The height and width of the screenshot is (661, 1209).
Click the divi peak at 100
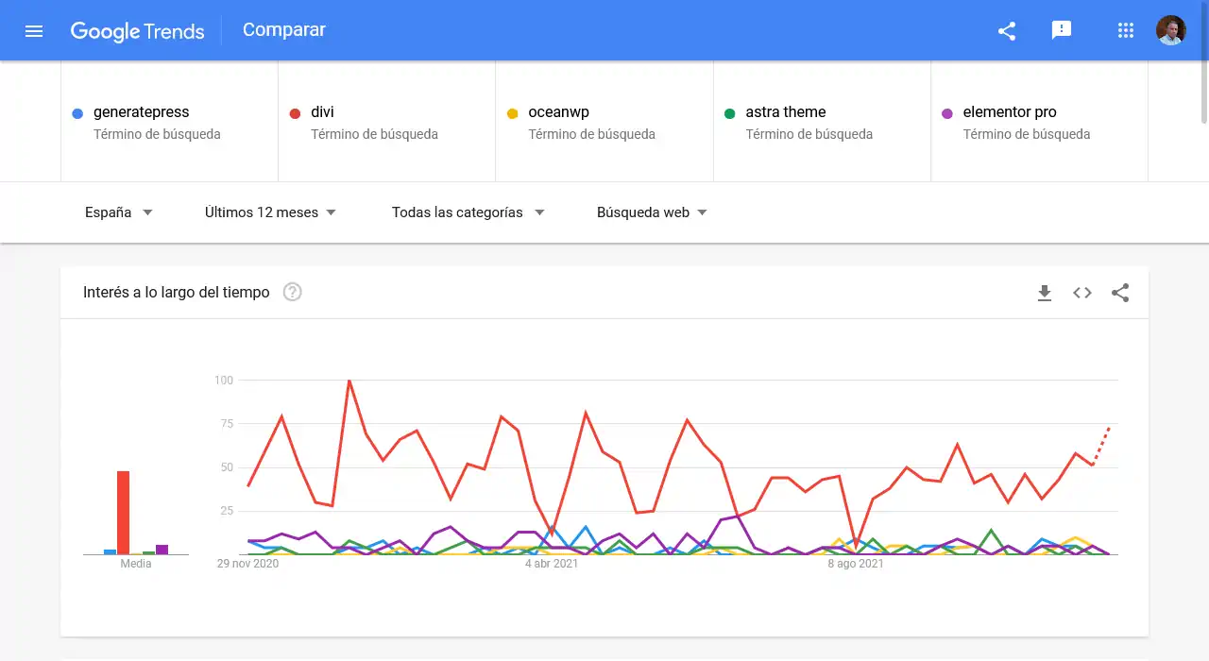click(349, 381)
